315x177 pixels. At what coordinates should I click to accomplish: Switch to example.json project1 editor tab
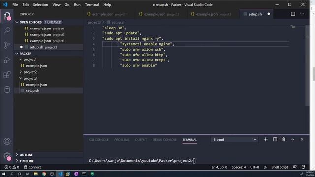(109, 14)
